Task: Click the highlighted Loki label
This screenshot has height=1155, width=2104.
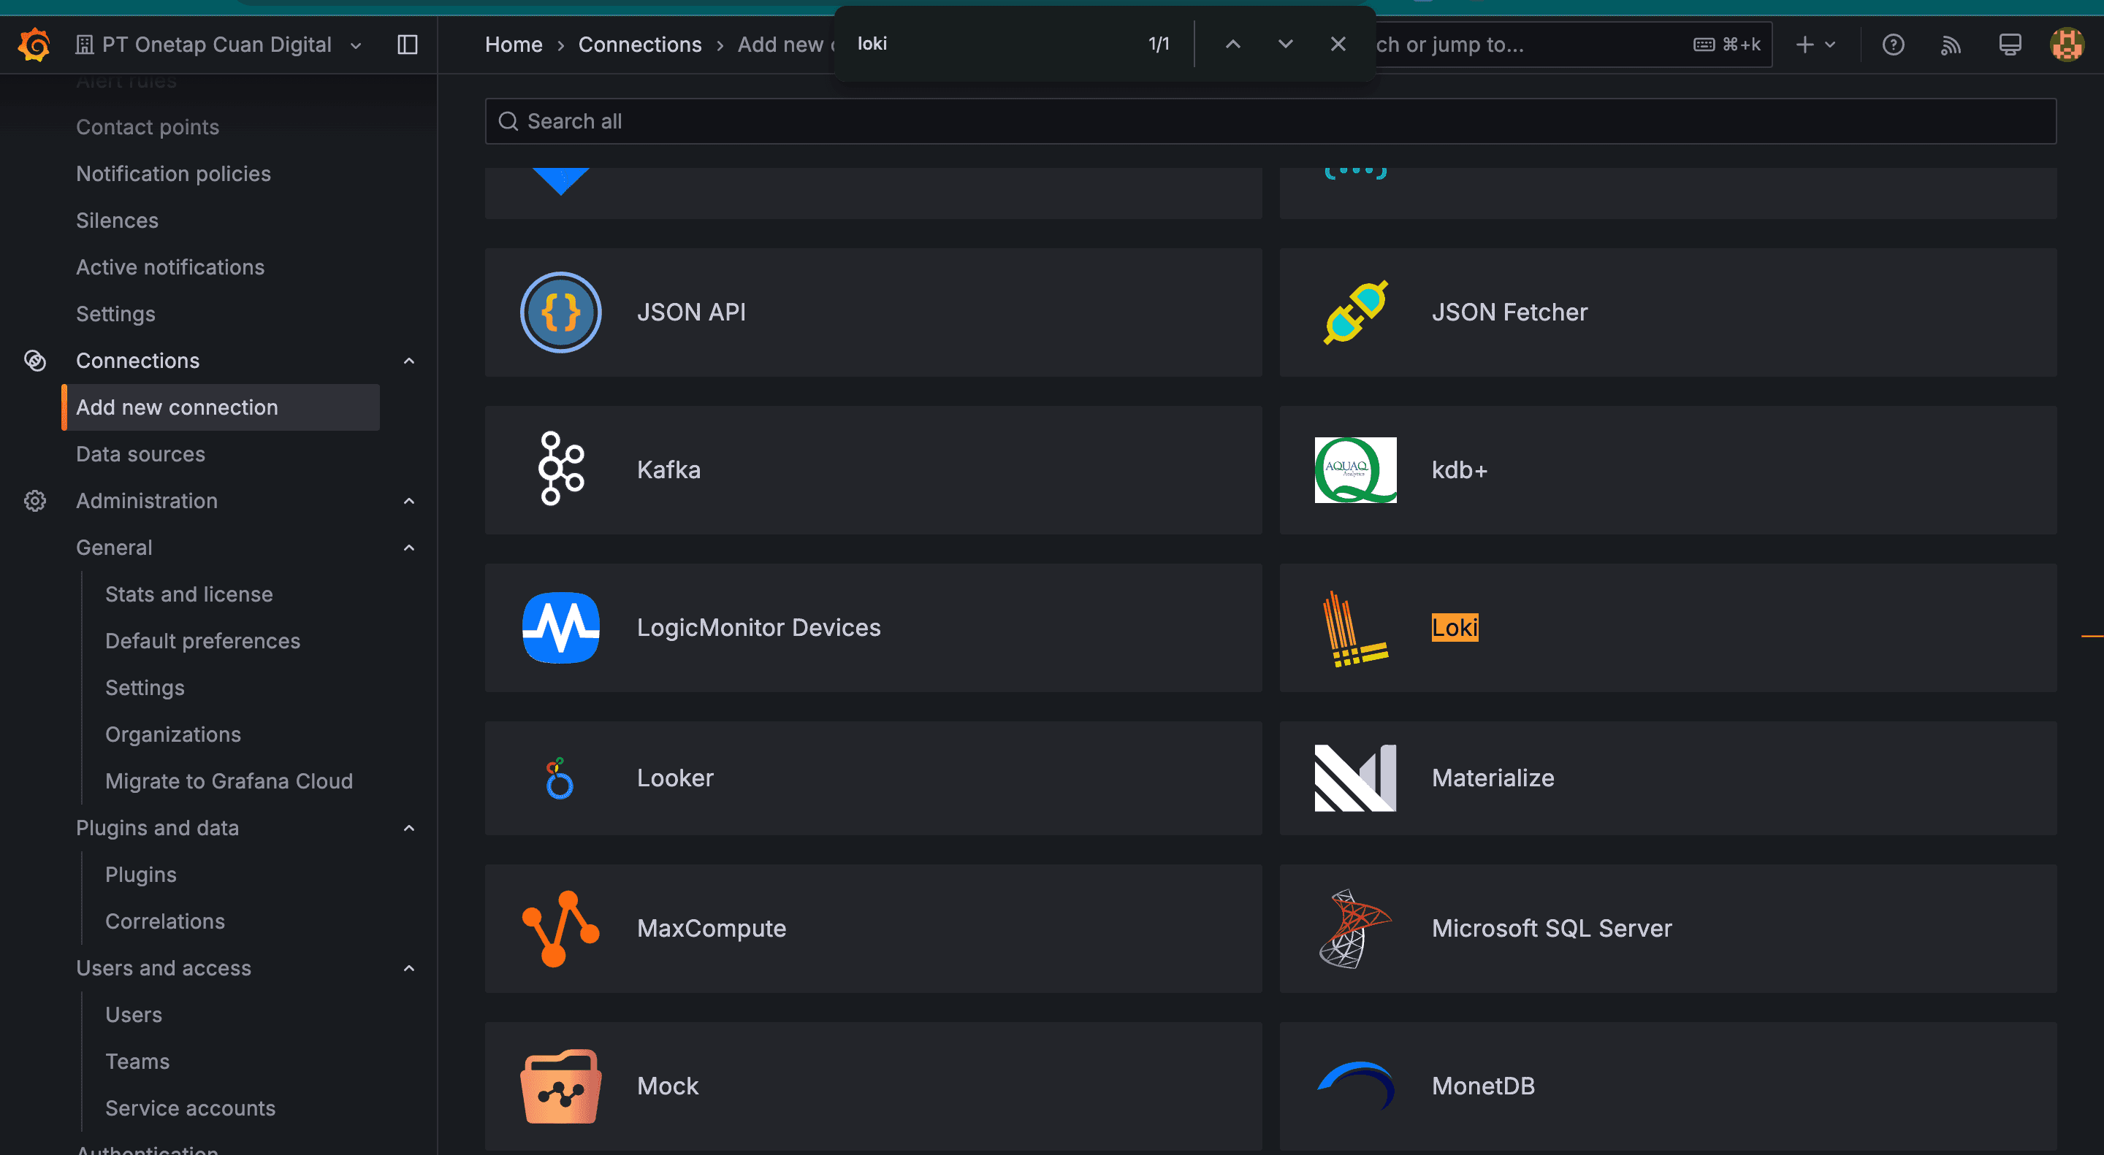Action: (1455, 628)
